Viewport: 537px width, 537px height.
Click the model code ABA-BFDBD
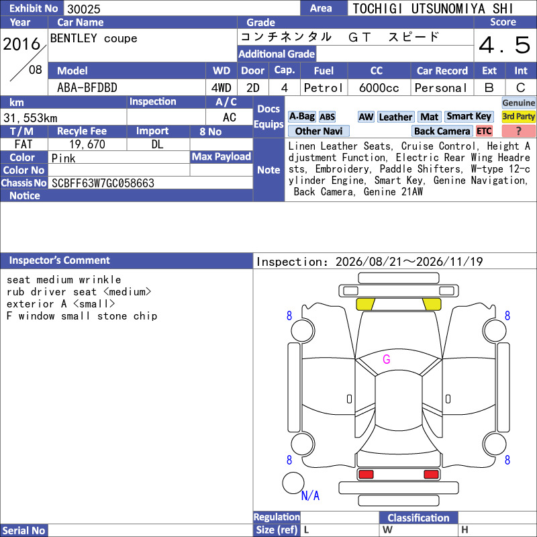(87, 88)
